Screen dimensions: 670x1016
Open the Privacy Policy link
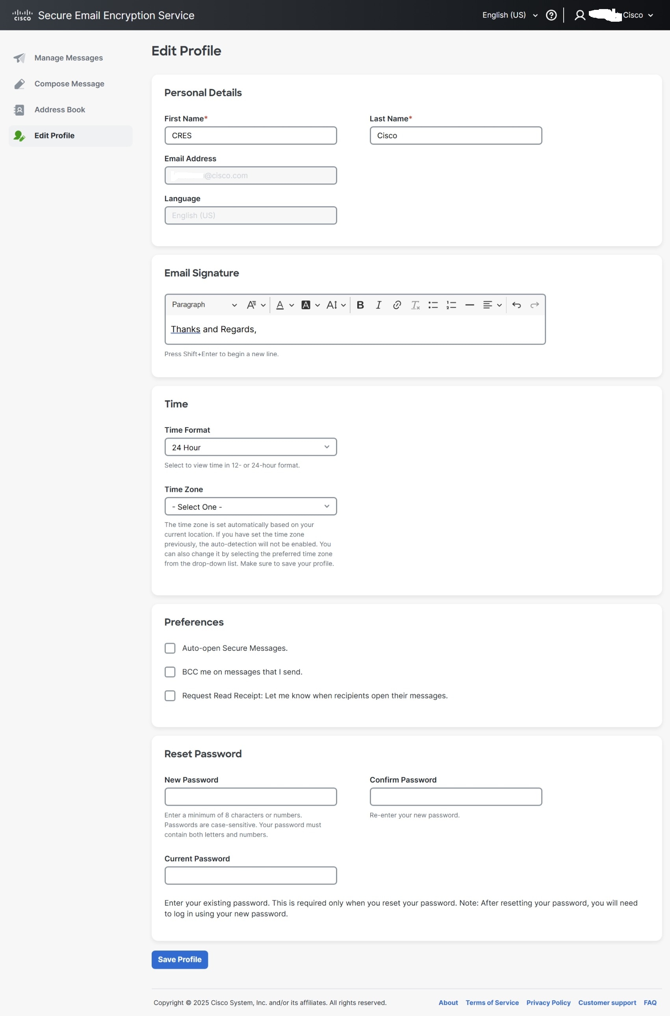coord(548,1003)
